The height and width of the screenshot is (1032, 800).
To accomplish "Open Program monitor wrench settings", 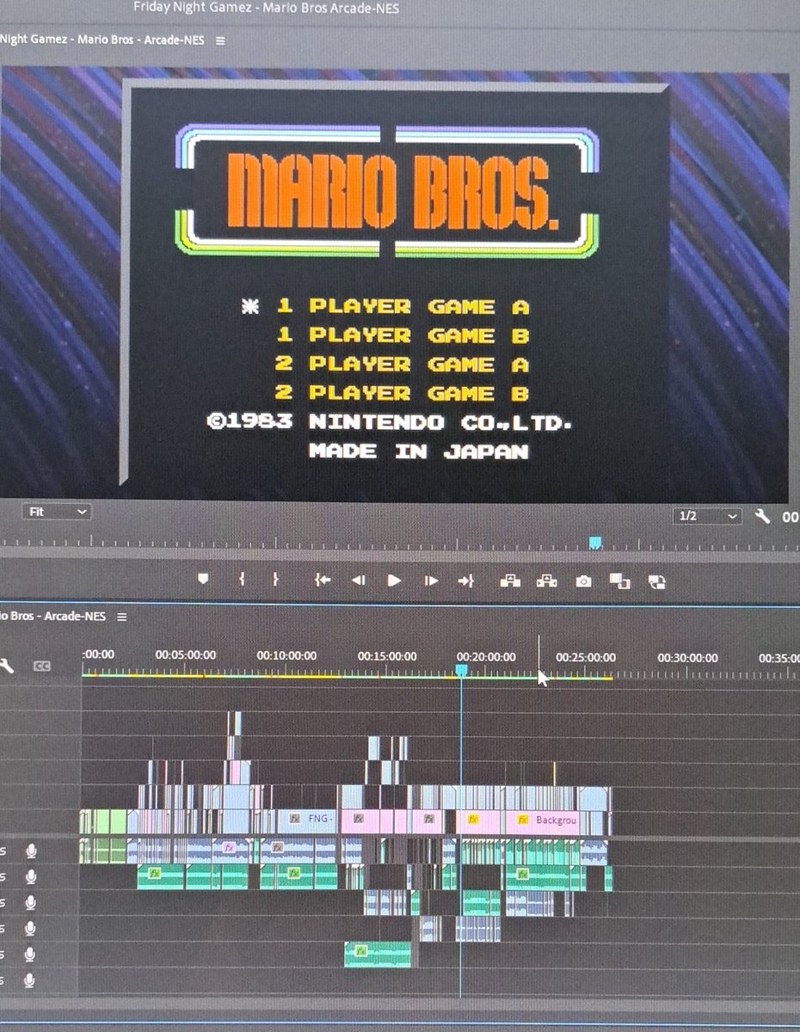I will click(x=761, y=516).
